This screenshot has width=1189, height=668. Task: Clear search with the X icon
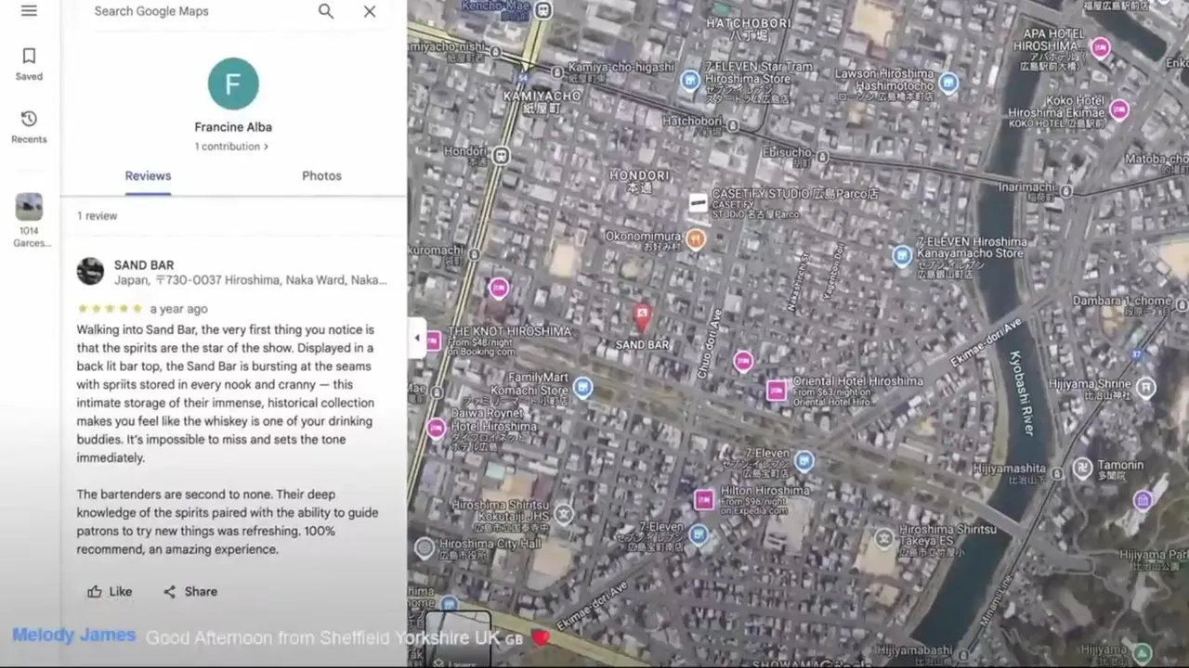point(370,11)
